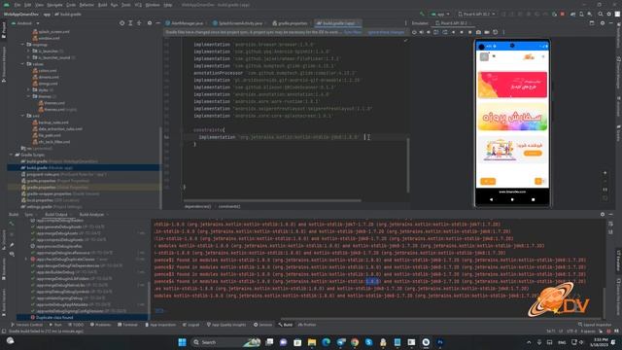Click the red banner in emulator screen

coord(512,85)
